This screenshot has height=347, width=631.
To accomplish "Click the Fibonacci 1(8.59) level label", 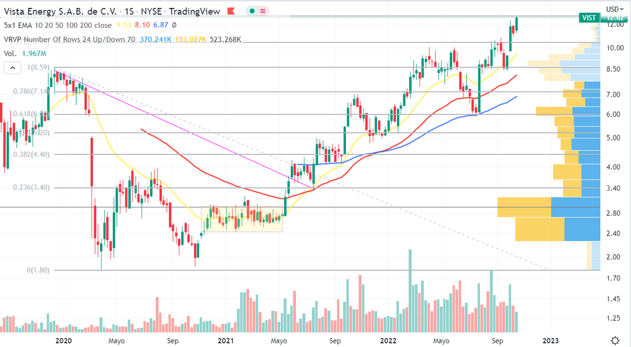I will click(x=38, y=67).
